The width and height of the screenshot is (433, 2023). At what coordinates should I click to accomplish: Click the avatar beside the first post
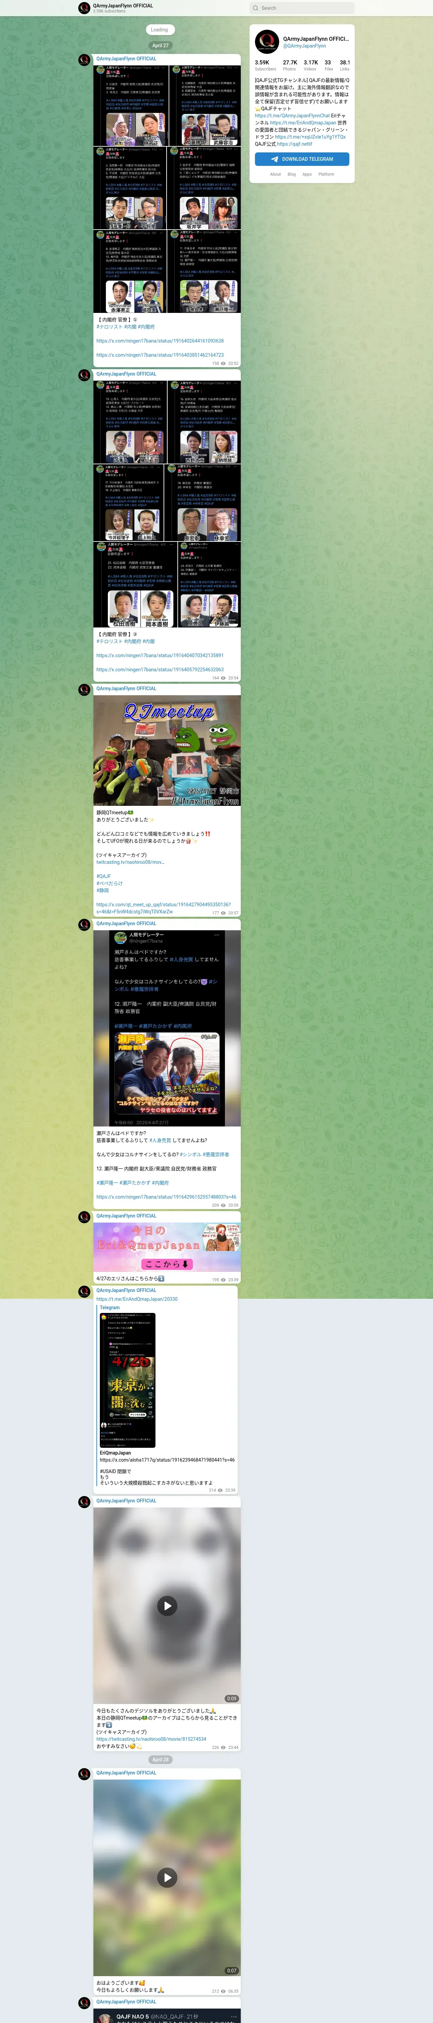(x=84, y=60)
